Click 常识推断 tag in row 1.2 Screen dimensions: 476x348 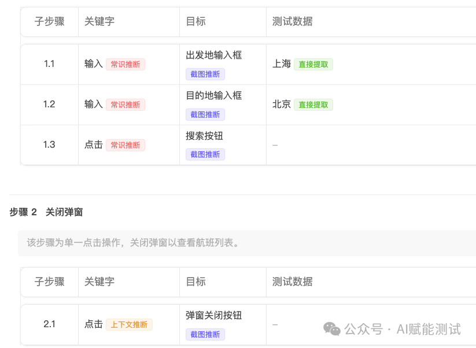tap(126, 105)
